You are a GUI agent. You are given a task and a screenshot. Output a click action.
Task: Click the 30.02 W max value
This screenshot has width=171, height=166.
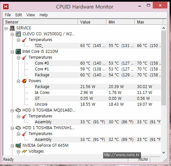[145, 87]
